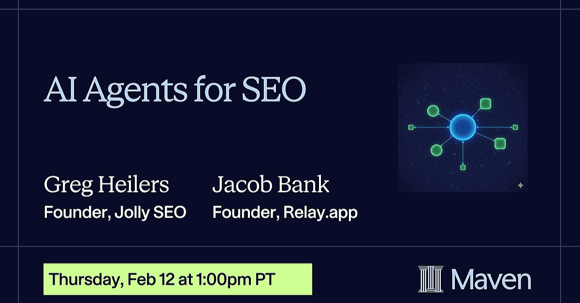This screenshot has height=303, width=580.
Task: Click the lower-left green circle node
Action: 436,150
